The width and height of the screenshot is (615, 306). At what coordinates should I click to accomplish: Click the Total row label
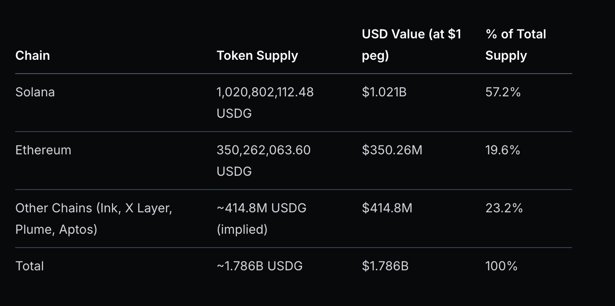(x=29, y=266)
